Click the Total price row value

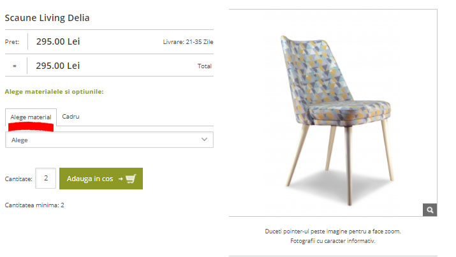(x=57, y=66)
